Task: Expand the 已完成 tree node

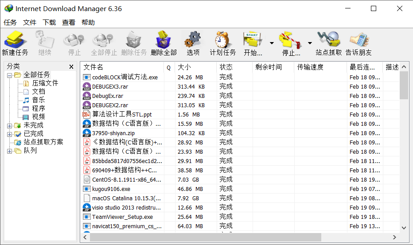Action: tap(10, 134)
